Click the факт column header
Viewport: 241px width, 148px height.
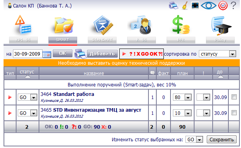tap(163, 73)
